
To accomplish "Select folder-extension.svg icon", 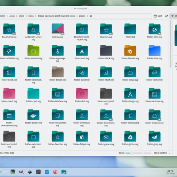I will click(34, 136).
